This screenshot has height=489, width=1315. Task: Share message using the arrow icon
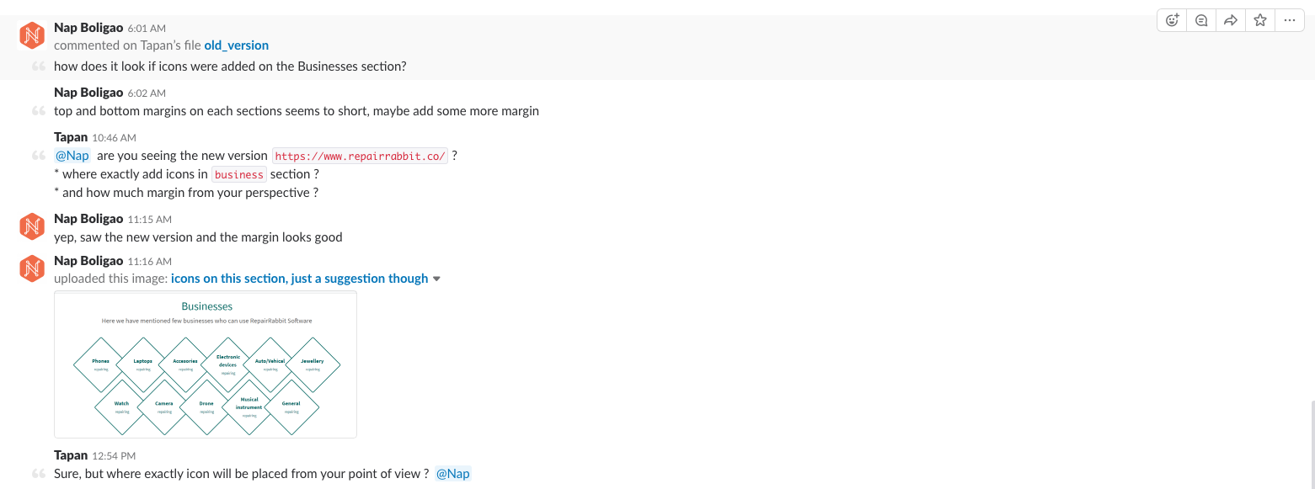(1231, 21)
